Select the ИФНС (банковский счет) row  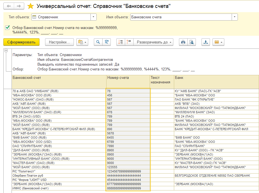[59, 188]
